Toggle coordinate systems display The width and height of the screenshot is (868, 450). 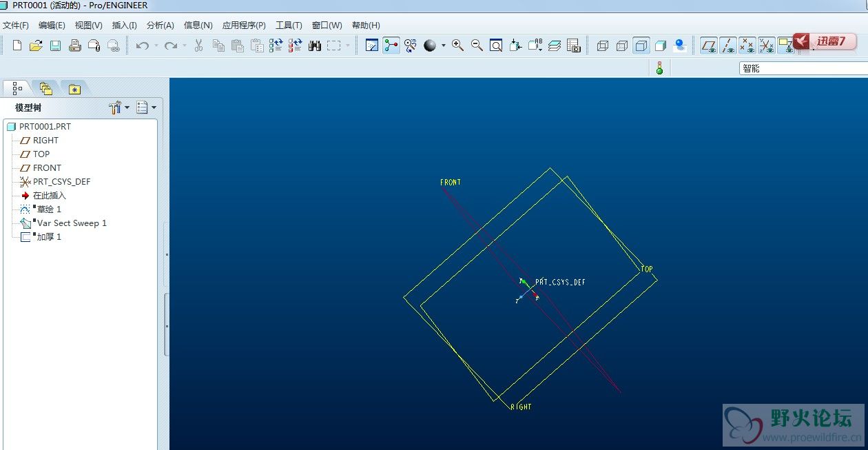coord(766,45)
